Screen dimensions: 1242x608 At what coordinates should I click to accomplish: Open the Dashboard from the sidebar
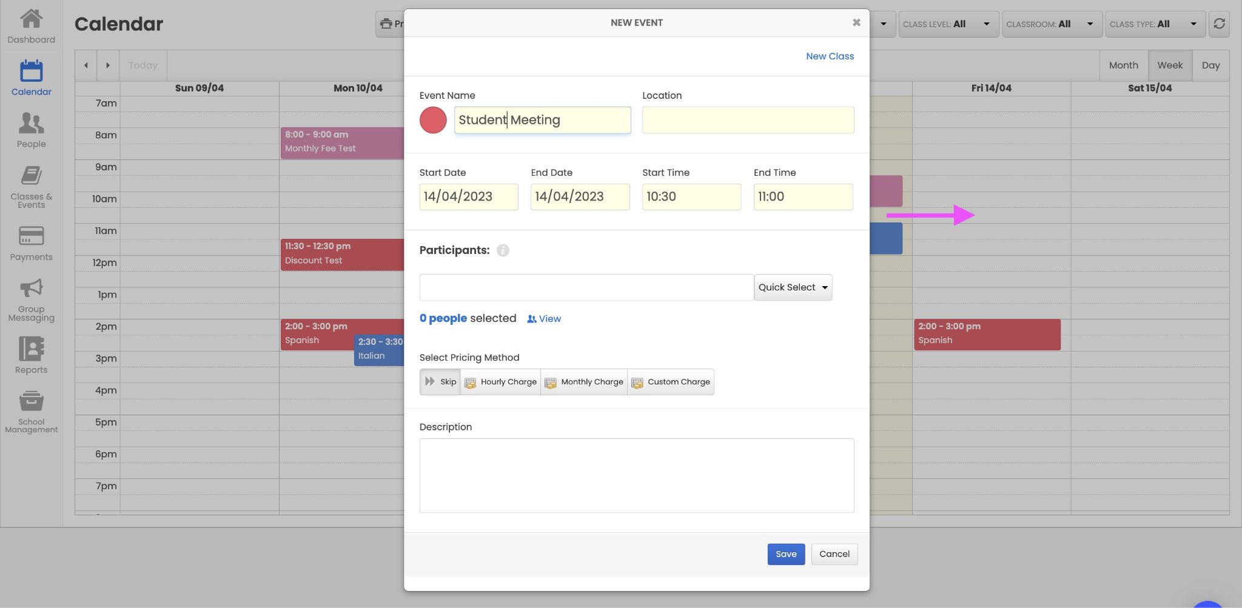tap(31, 24)
